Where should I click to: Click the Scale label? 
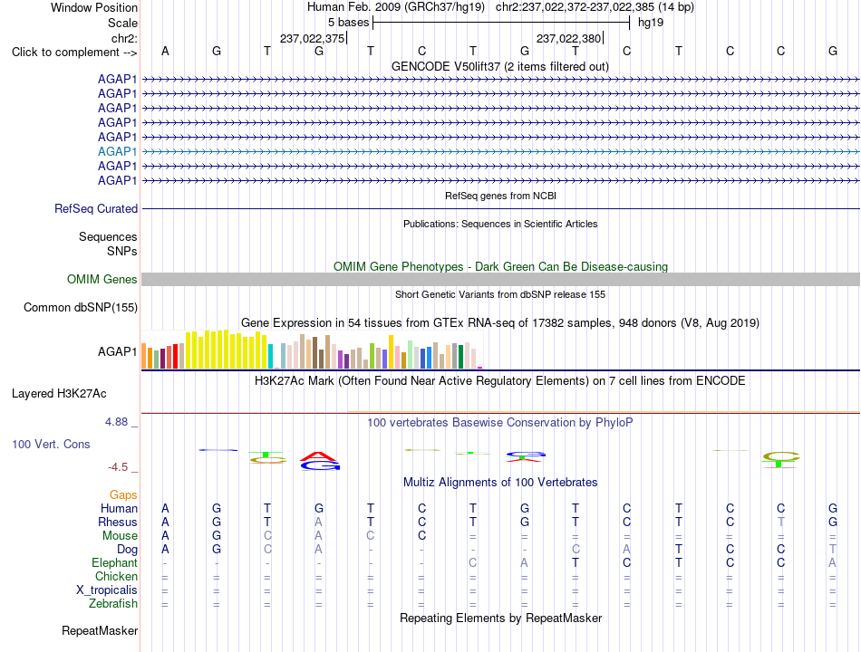tap(122, 23)
